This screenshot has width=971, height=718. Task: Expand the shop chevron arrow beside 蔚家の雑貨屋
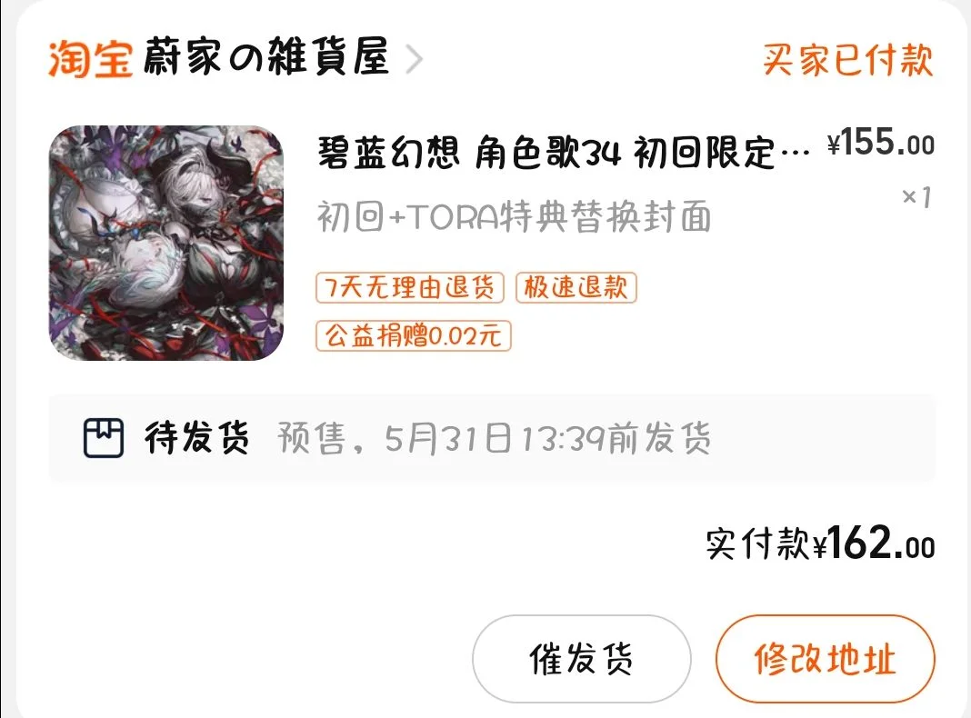[415, 59]
